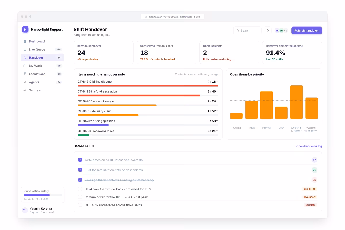Open notifications bell
The image size is (345, 230).
[x=267, y=30]
